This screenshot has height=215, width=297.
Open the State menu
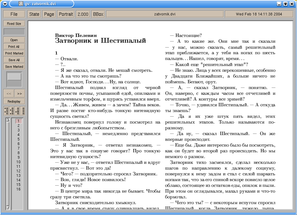pyautogui.click(x=34, y=14)
